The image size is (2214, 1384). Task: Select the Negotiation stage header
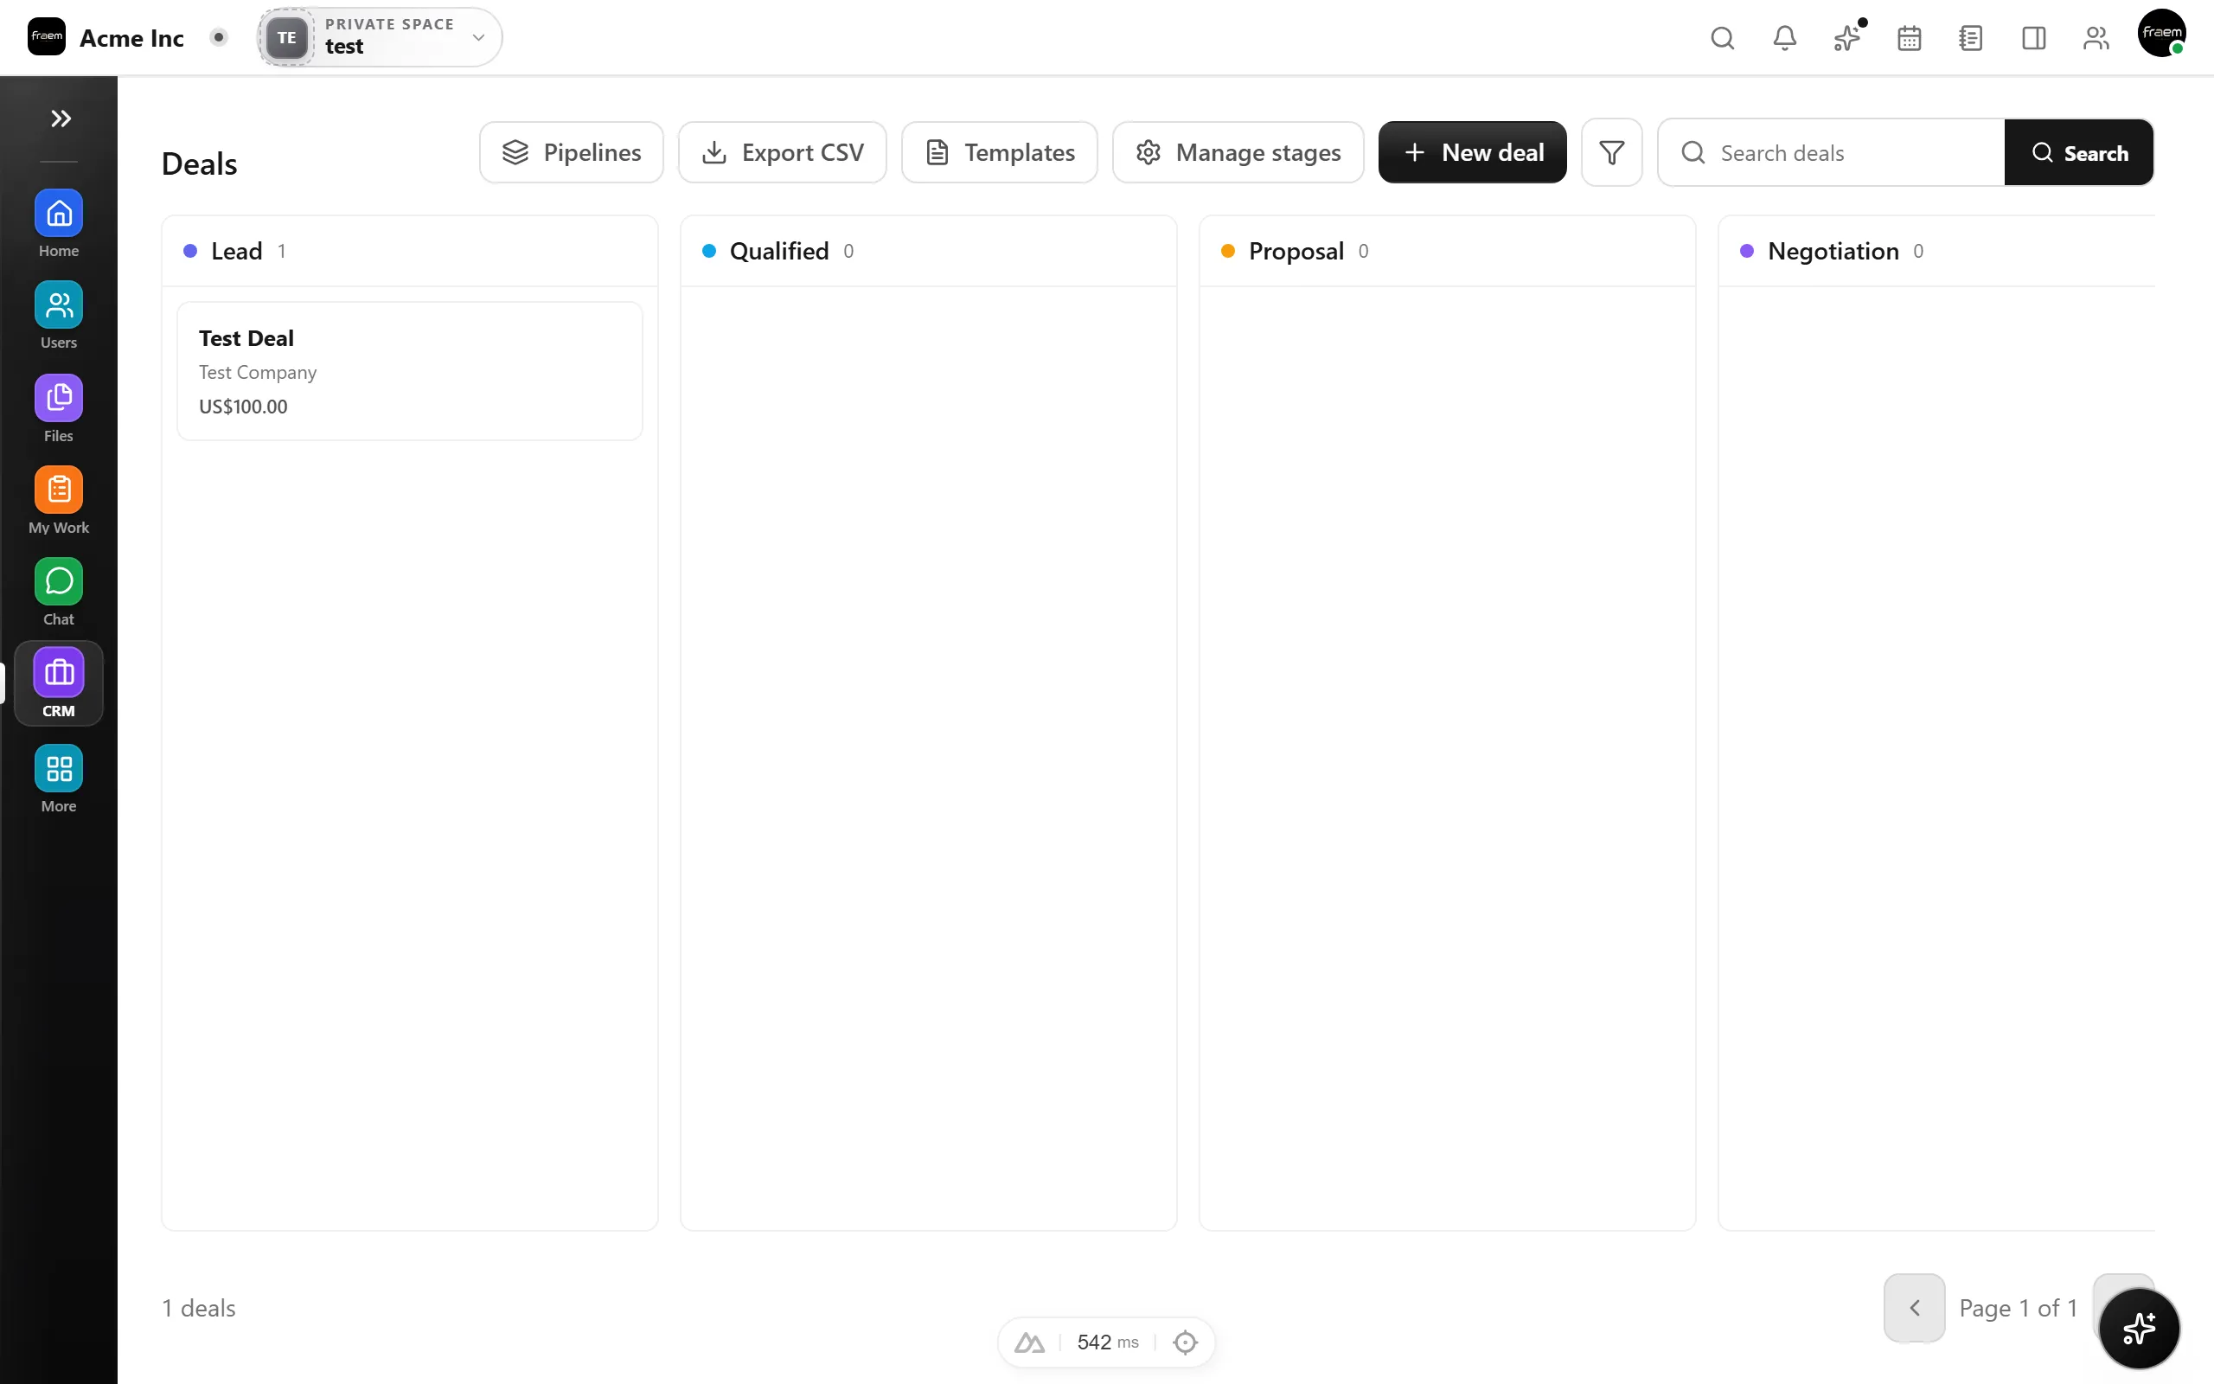tap(1936, 251)
